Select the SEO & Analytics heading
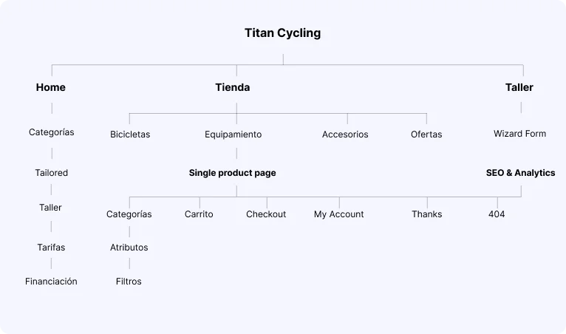This screenshot has width=566, height=334. [x=520, y=173]
